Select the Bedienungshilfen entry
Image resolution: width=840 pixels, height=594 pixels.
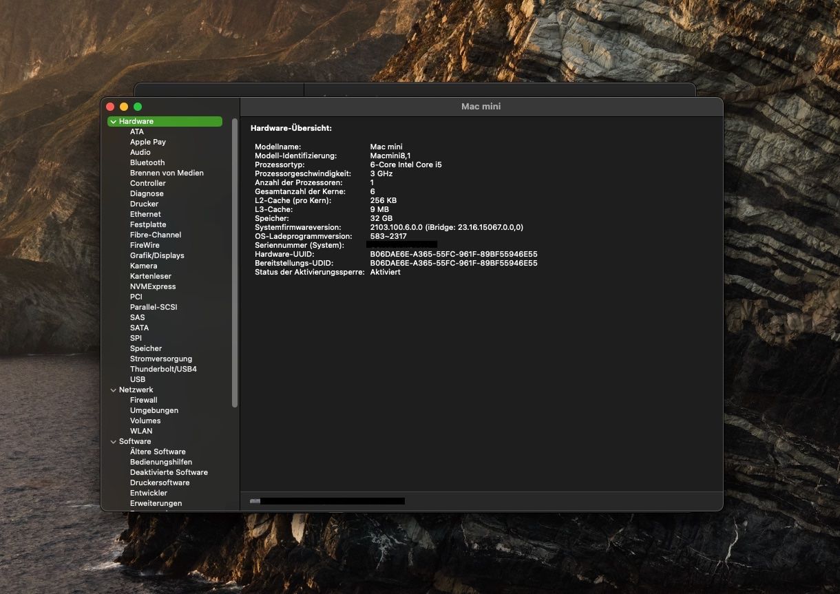(161, 462)
